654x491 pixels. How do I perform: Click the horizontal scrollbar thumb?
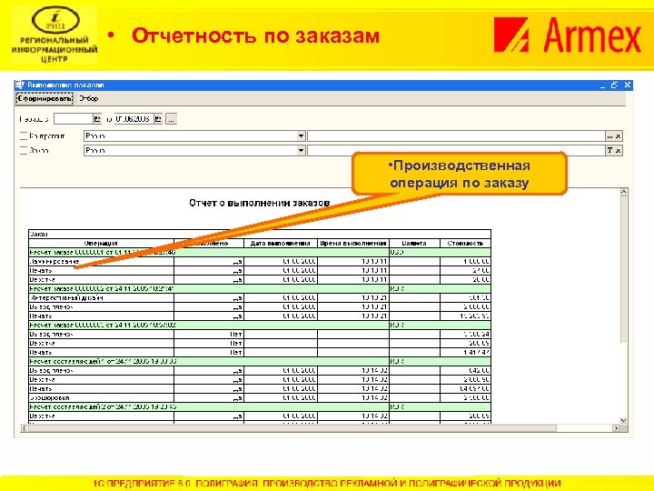coord(292,428)
